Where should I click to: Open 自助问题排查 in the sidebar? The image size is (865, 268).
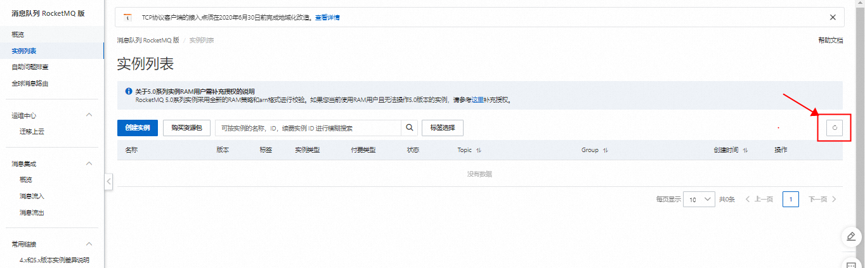coord(30,67)
